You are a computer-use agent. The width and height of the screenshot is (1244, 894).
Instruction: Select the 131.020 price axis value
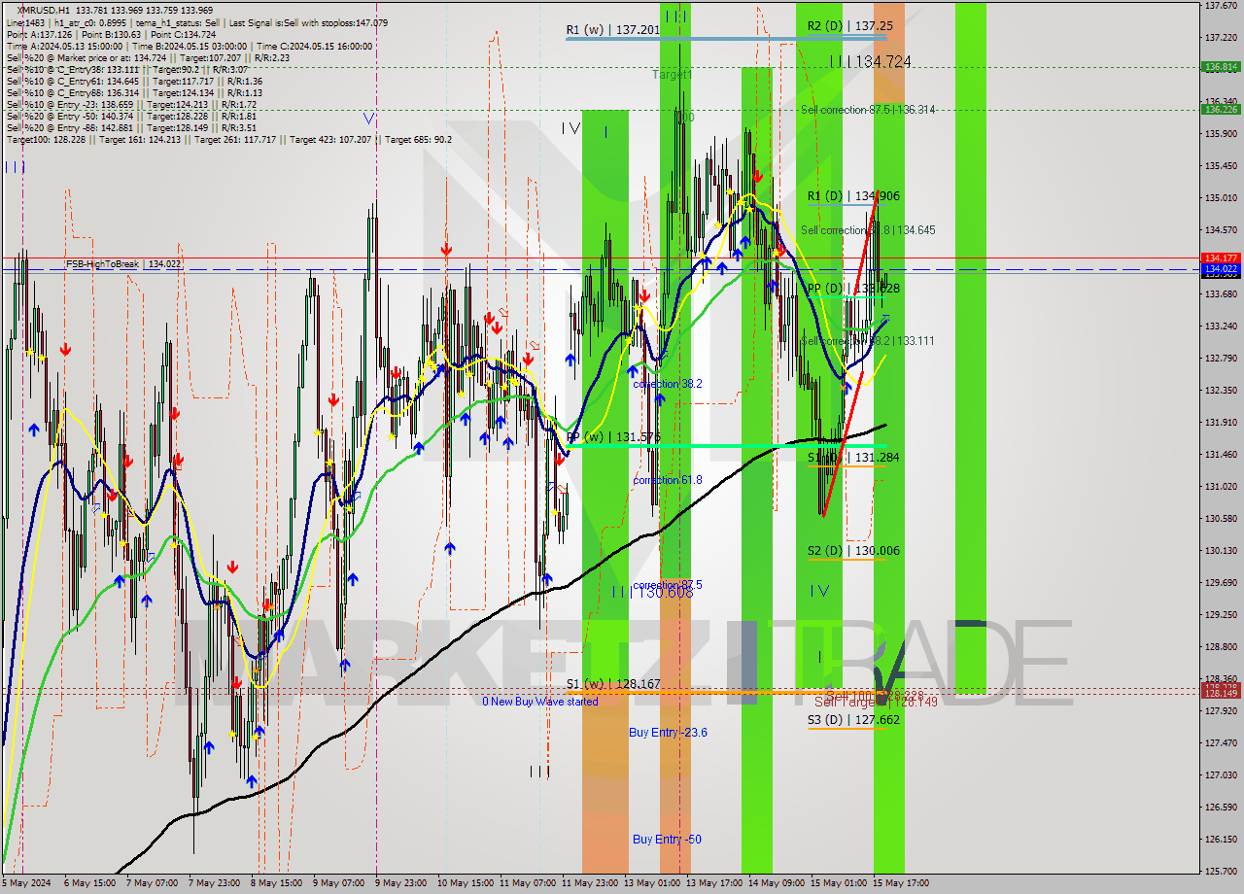1220,487
